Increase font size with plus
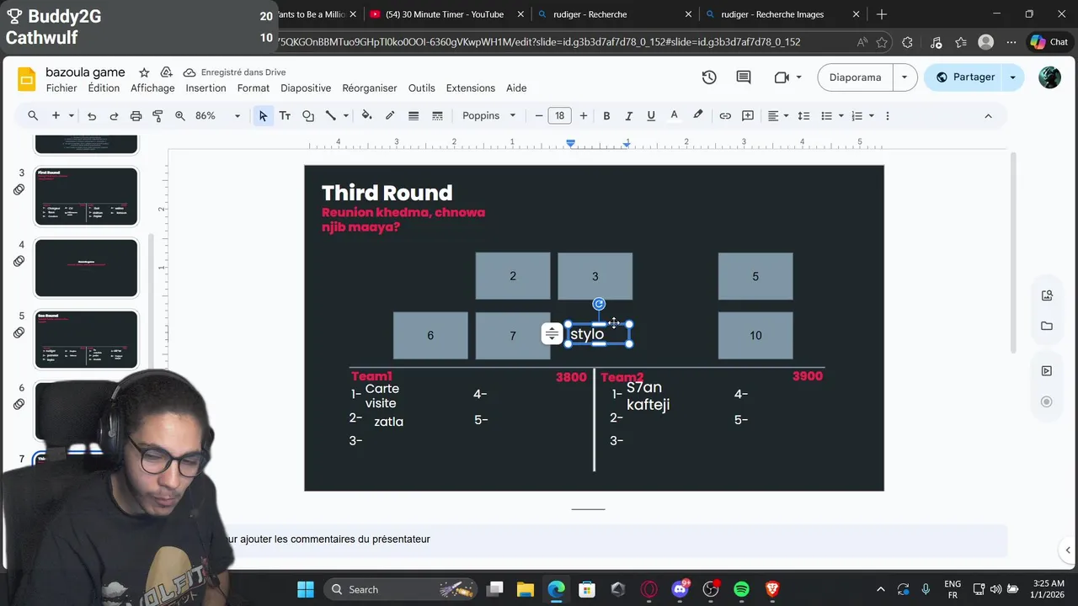The image size is (1078, 606). [583, 115]
